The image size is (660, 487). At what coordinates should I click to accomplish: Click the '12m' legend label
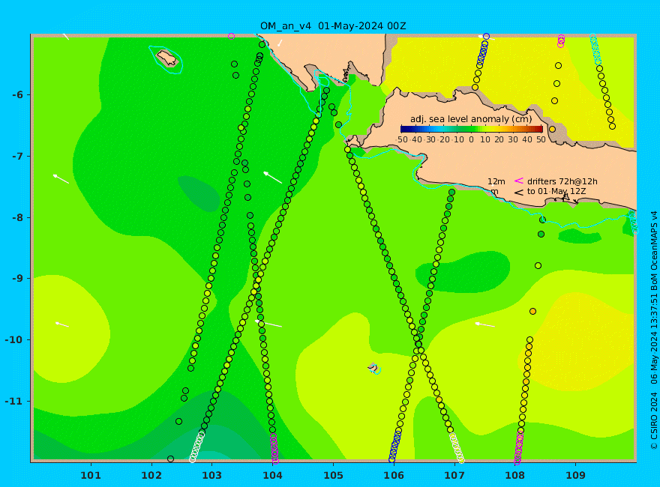[496, 181]
